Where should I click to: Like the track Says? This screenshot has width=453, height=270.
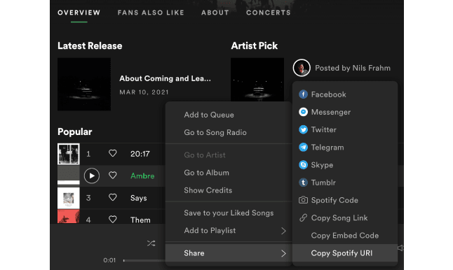(x=113, y=197)
